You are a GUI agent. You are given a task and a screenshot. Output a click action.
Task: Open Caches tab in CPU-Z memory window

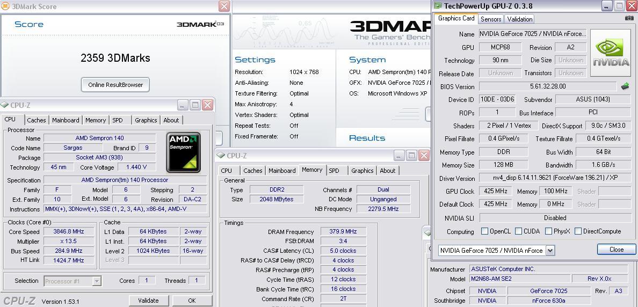[253, 170]
